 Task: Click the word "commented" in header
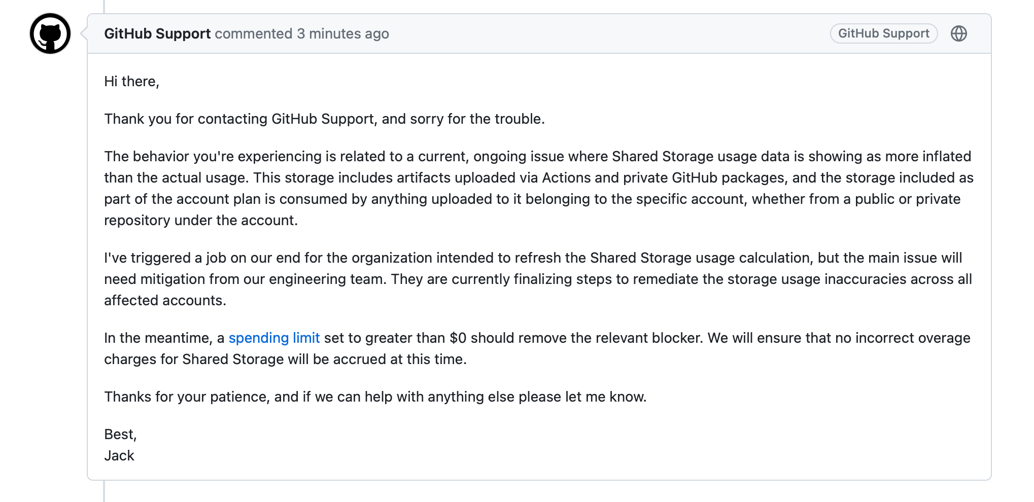[253, 33]
